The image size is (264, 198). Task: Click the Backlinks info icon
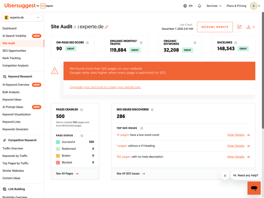pos(236,43)
